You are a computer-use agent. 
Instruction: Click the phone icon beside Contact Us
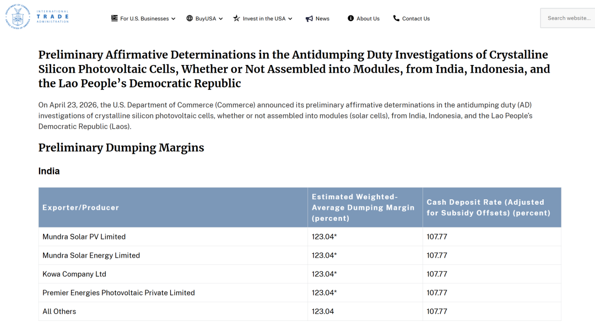point(396,18)
